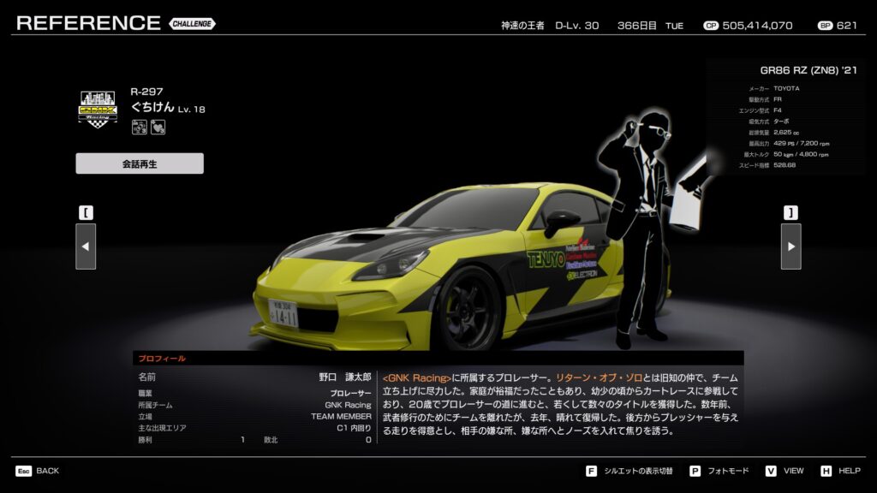Toggle silhouette display with the F key icon

tap(591, 471)
